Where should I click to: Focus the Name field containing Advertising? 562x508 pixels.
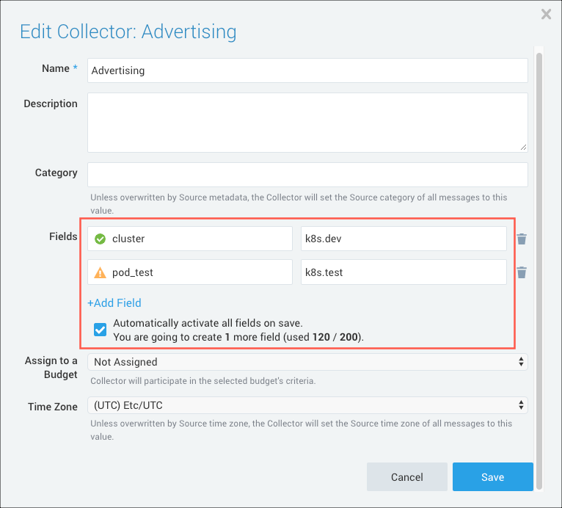tap(307, 70)
